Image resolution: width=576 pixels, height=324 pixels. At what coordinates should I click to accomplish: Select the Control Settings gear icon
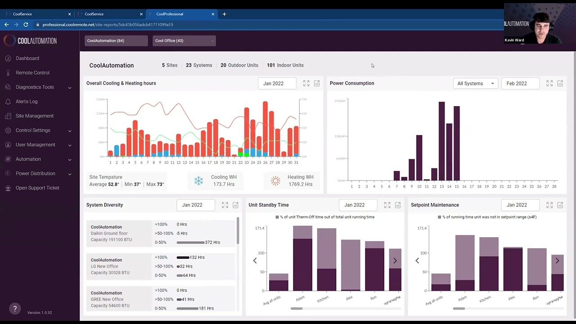(x=8, y=130)
